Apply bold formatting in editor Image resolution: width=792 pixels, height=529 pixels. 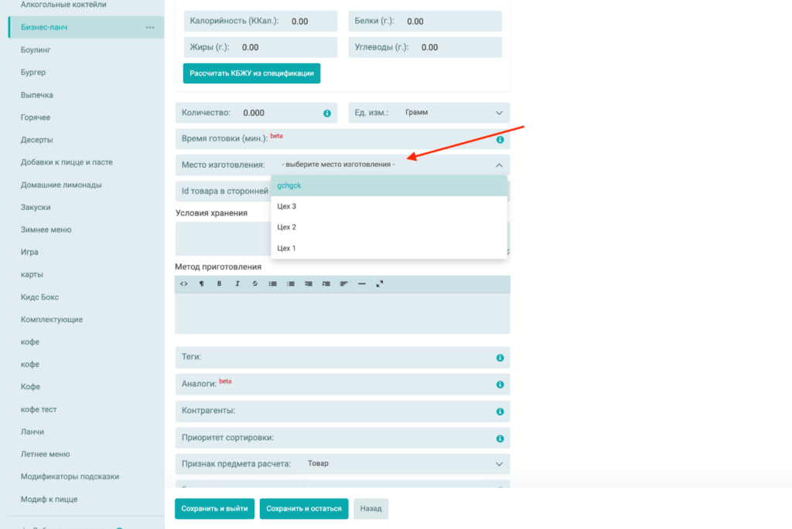[x=219, y=284]
